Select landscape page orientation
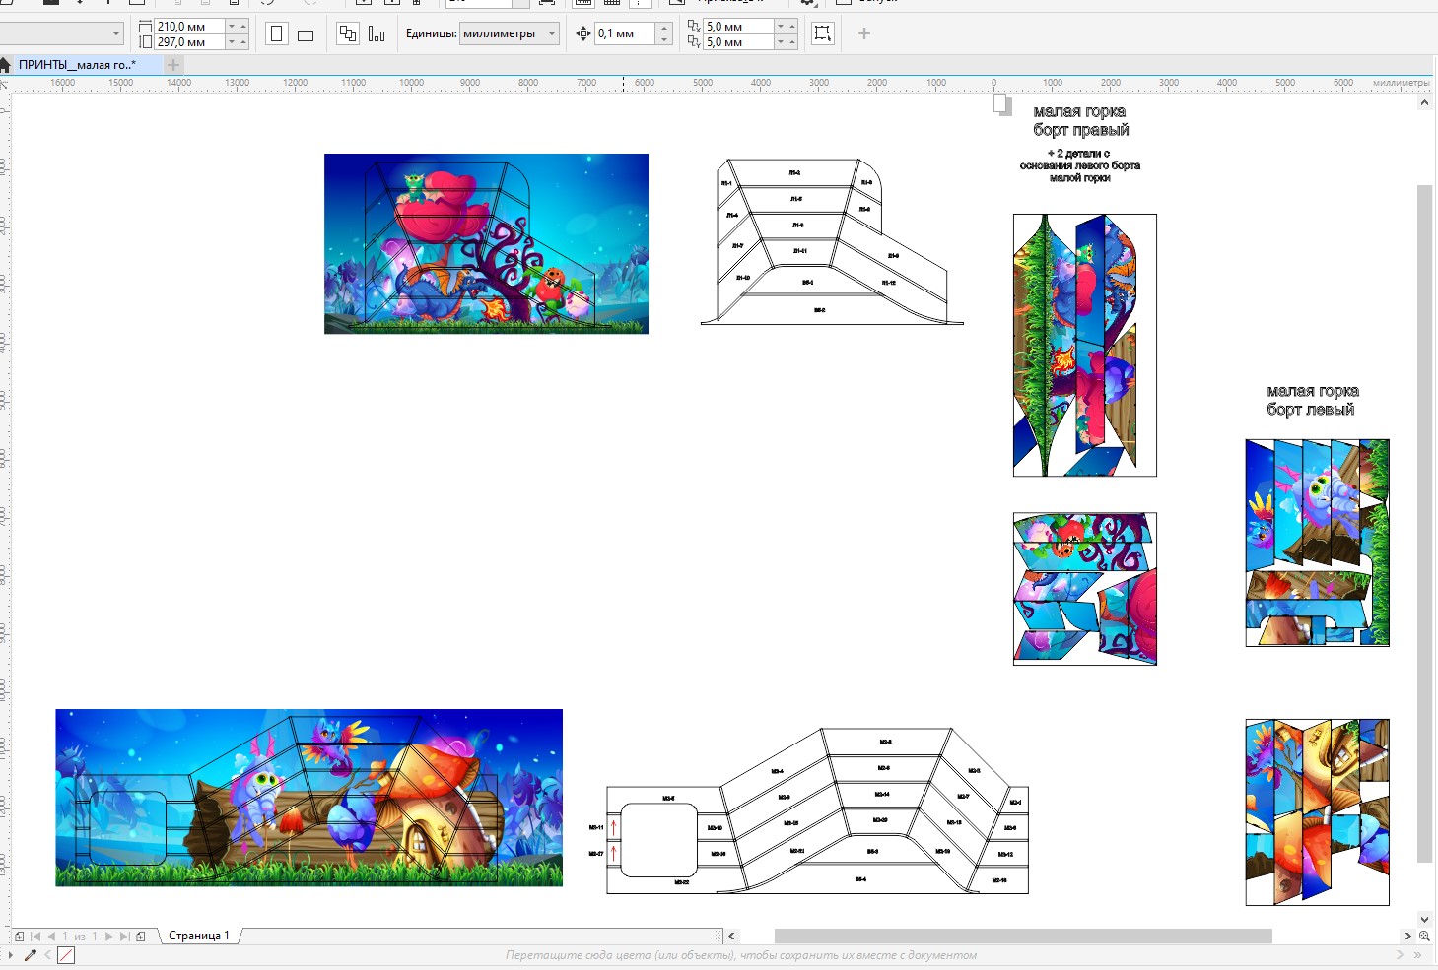Viewport: 1438px width, 970px height. (x=306, y=34)
